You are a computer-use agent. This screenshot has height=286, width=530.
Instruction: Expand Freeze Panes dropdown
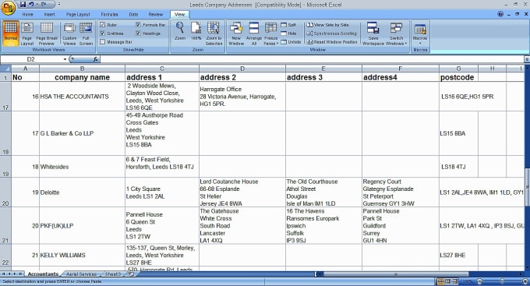270,34
